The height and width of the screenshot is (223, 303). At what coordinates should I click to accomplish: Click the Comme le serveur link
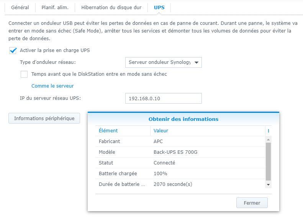(52, 86)
